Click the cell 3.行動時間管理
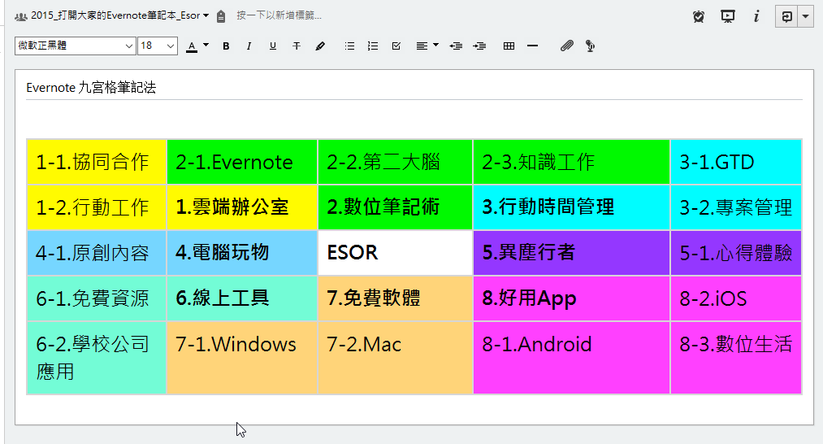Viewport: 823px width, 444px height. 572,207
